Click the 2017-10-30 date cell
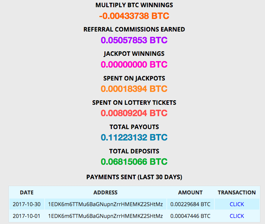Image resolution: width=265 pixels, height=224 pixels. point(27,204)
